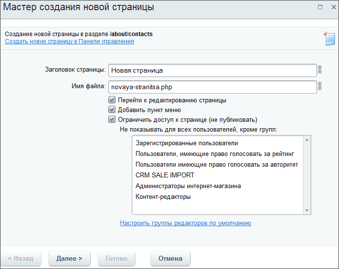The image size is (339, 269).
Task: Uncheck 'Добавить пункт меню' checkbox
Action: 112,110
